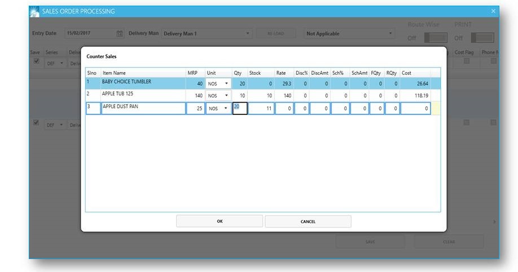Click the FQty field for APPLE DUST PAN
The image size is (518, 272).
point(376,109)
